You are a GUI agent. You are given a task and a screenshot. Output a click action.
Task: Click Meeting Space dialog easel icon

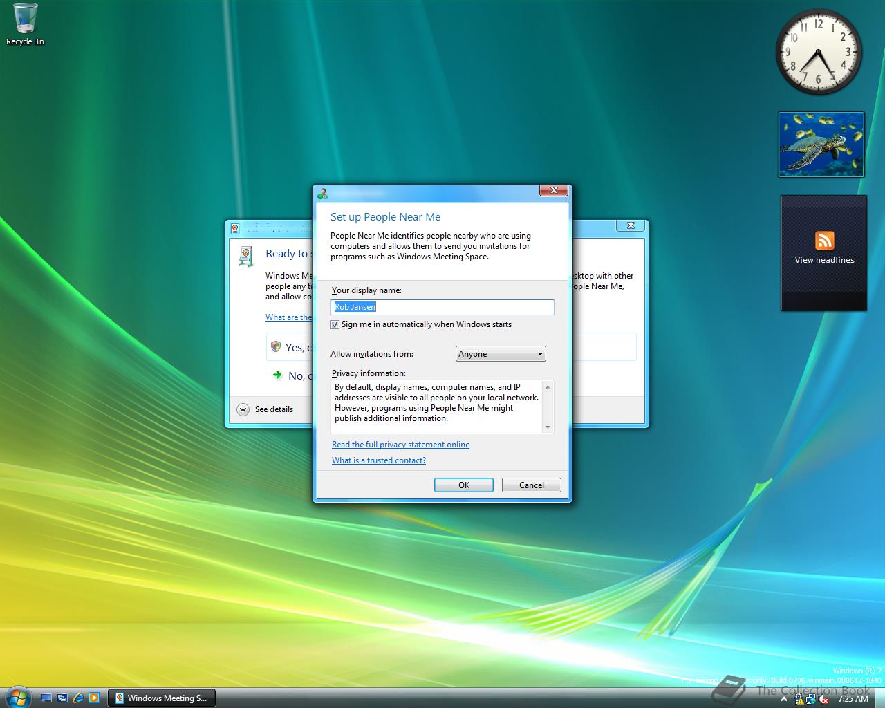(x=246, y=256)
